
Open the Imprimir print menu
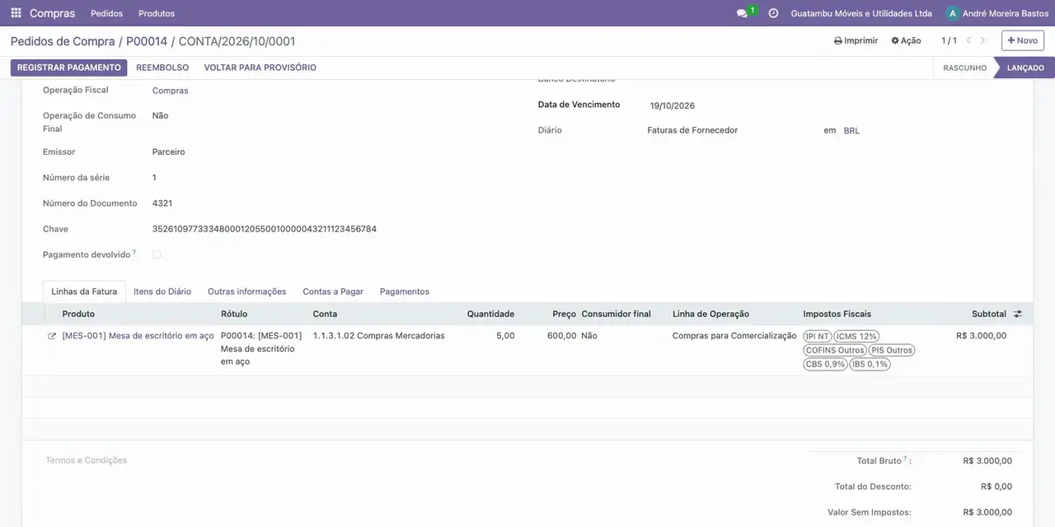tap(856, 40)
